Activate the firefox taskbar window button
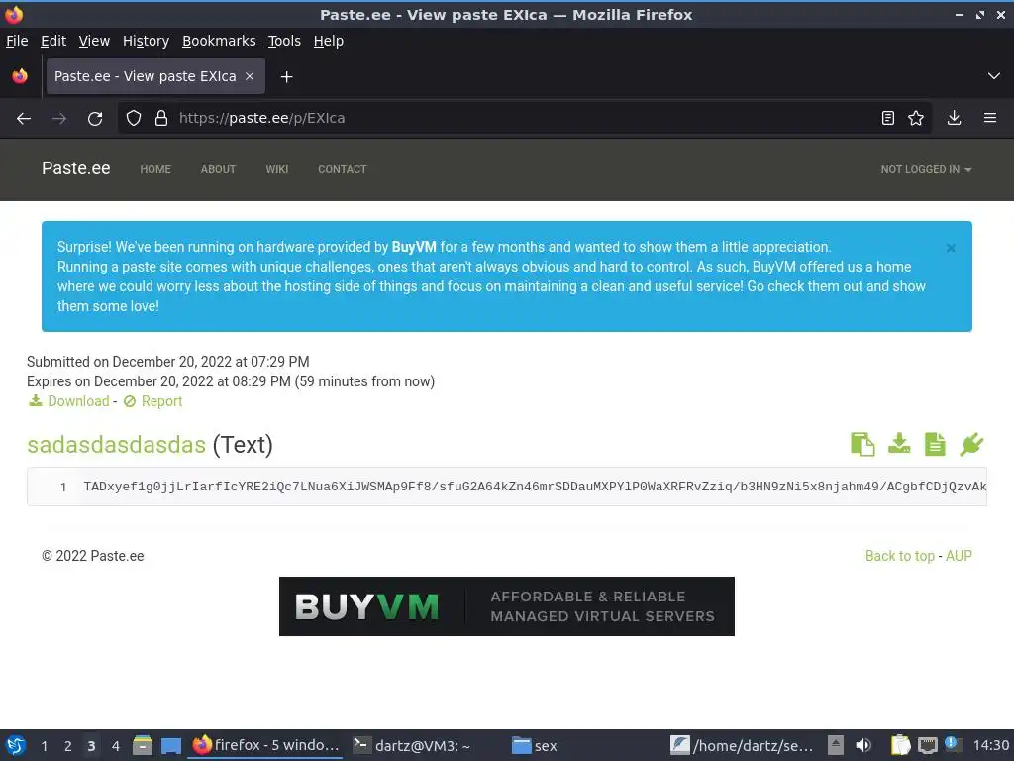The width and height of the screenshot is (1014, 761). click(x=265, y=745)
